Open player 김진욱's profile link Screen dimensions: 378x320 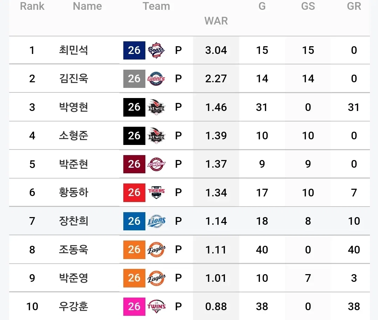(74, 78)
